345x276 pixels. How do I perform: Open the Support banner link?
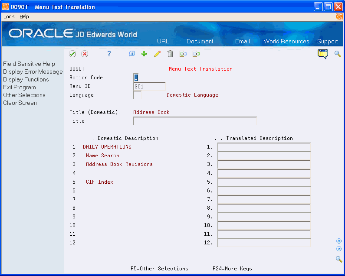(327, 41)
